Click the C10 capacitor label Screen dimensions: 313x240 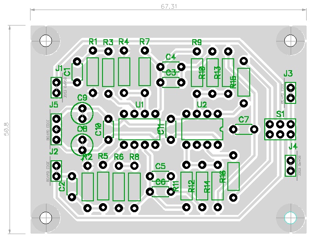pyautogui.click(x=98, y=129)
